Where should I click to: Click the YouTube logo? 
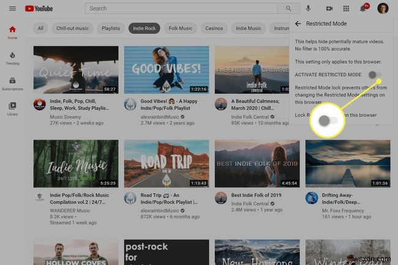click(39, 9)
